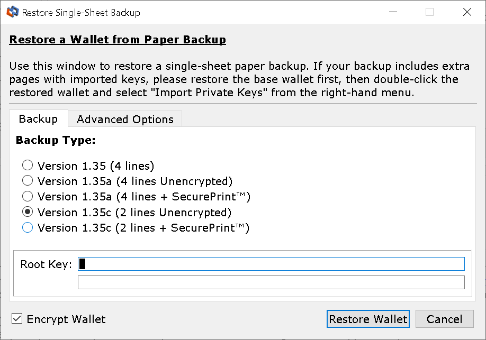
Task: Focus the first Root Key input line
Action: tap(271, 264)
